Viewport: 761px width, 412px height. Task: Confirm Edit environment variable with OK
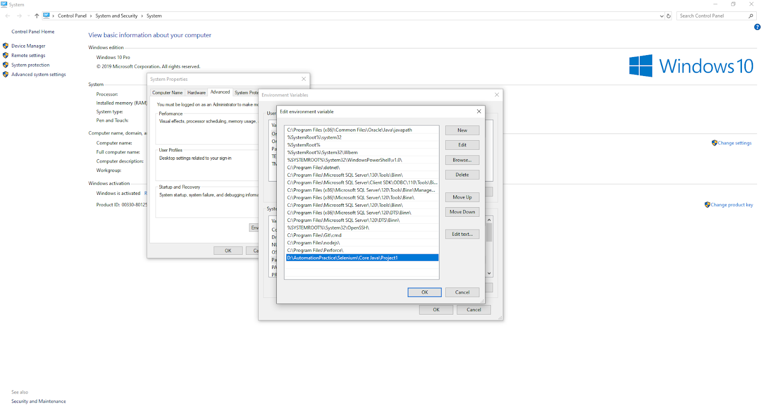point(425,292)
